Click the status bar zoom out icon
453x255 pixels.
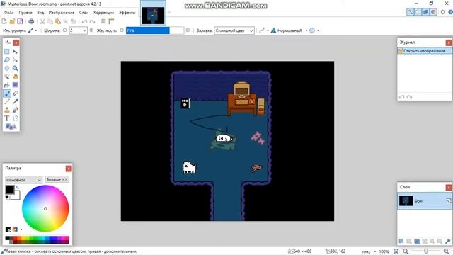406,251
